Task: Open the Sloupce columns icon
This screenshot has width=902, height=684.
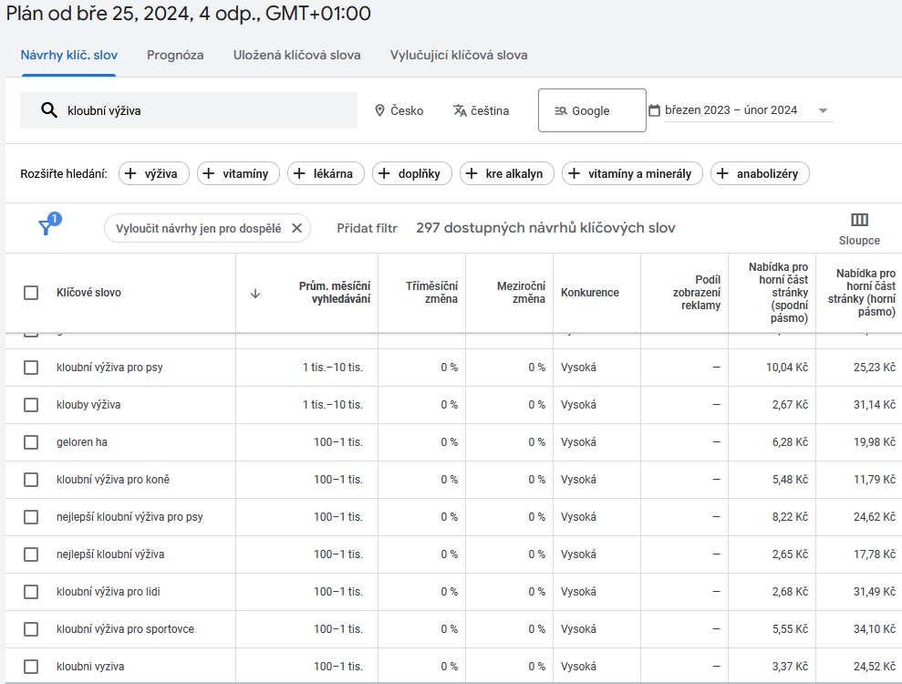Action: coord(859,220)
